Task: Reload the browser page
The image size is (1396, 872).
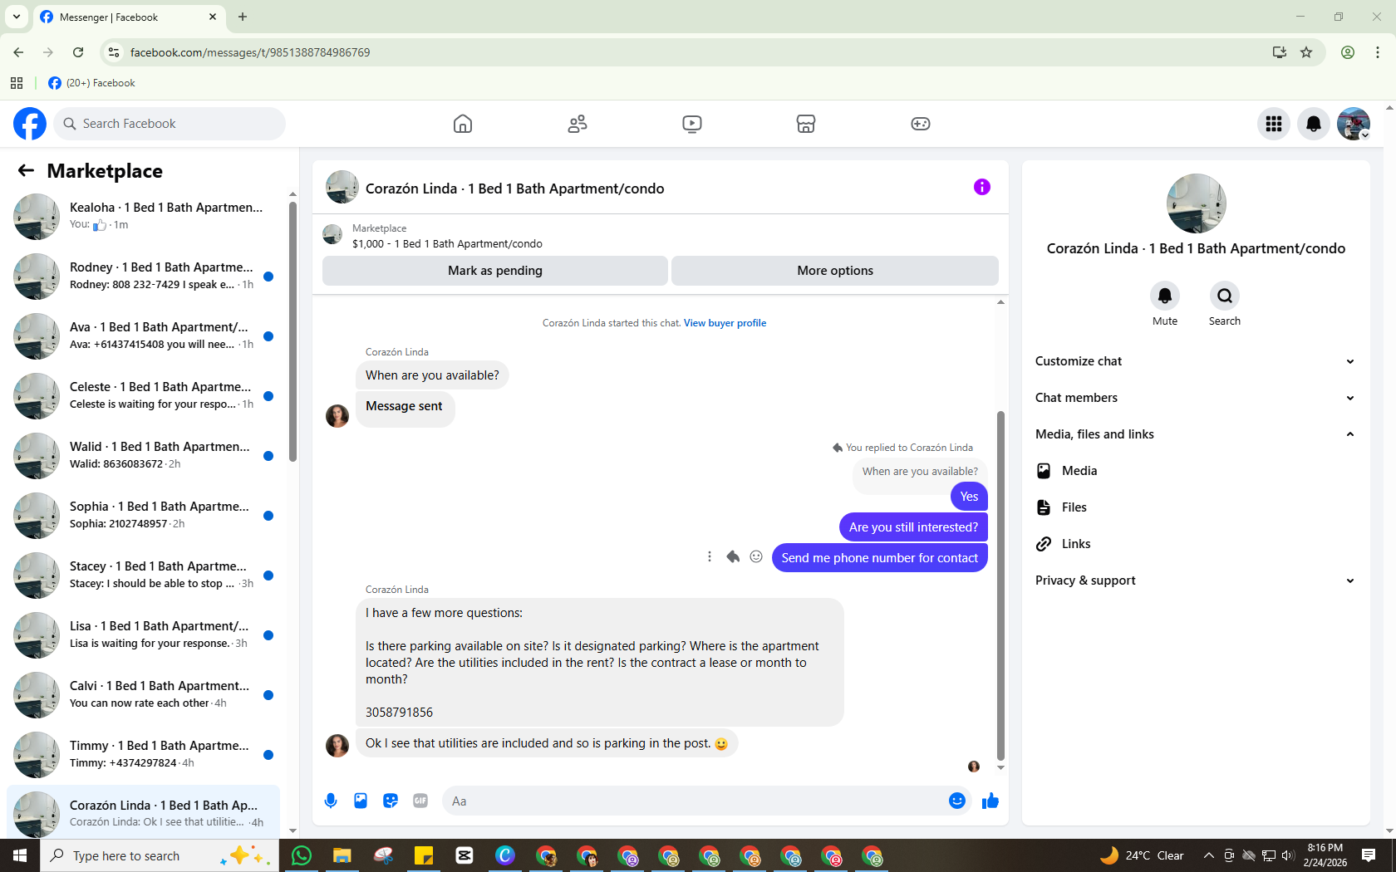Action: tap(78, 52)
